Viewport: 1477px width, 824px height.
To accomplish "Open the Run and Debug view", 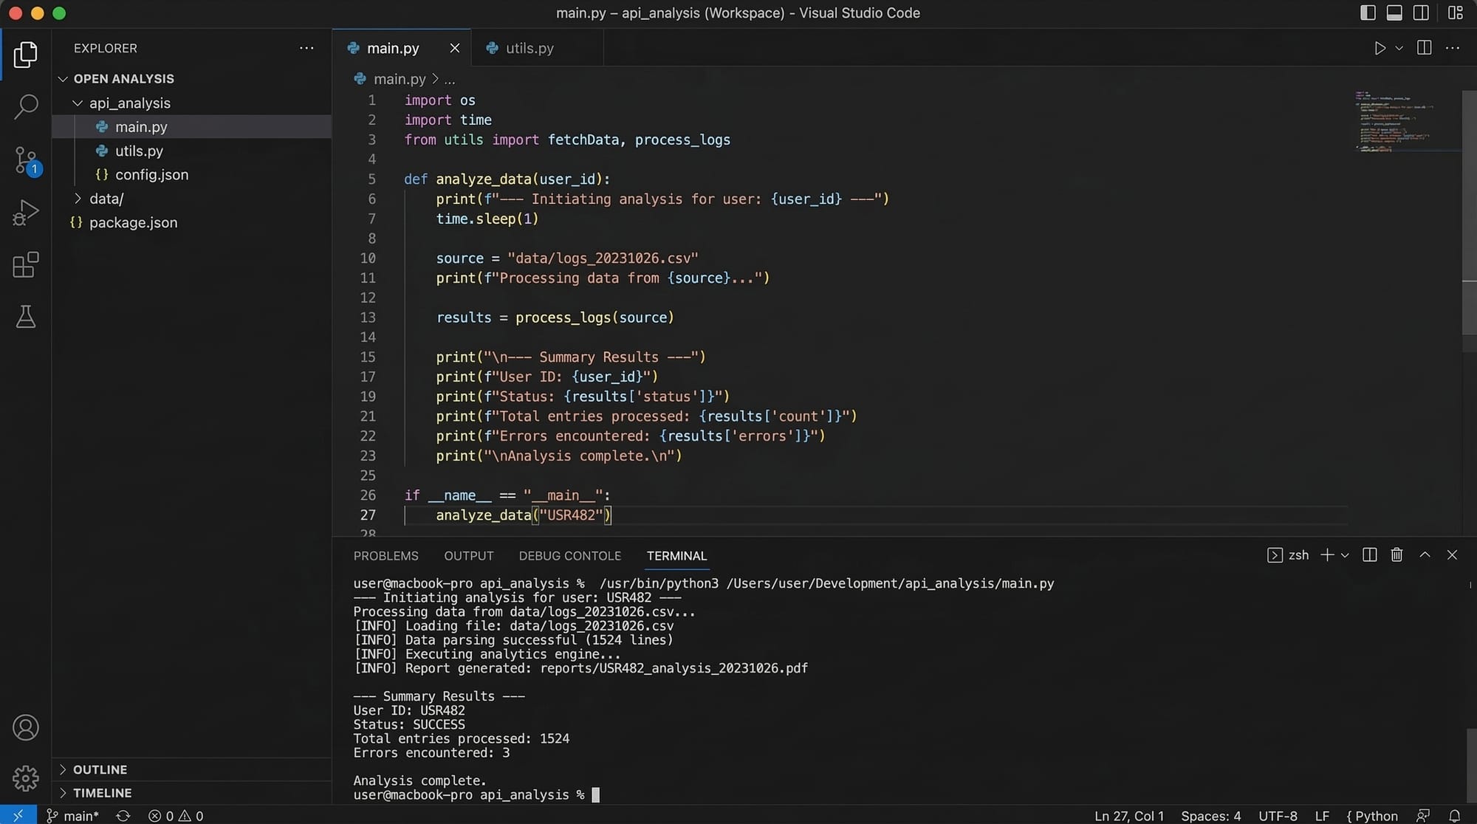I will tap(26, 213).
